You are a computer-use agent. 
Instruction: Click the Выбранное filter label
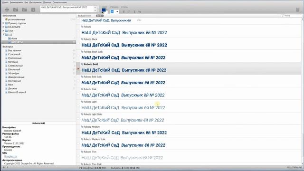click(x=85, y=16)
